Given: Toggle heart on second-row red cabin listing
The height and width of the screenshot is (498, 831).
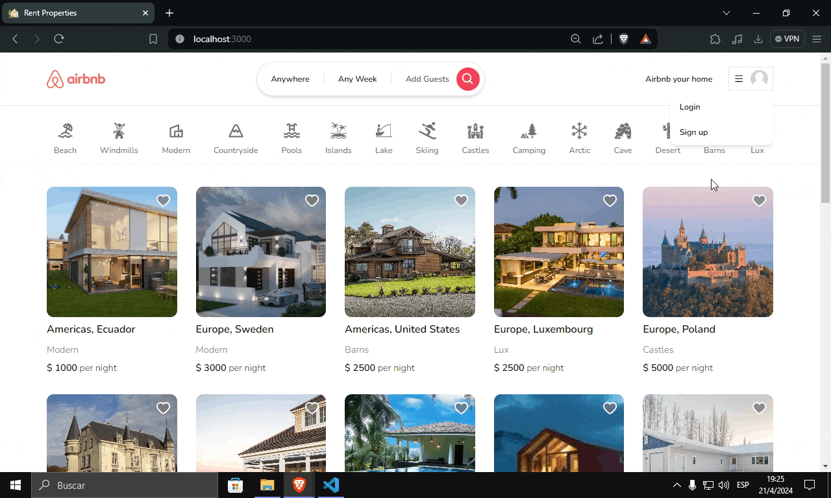Looking at the screenshot, I should tap(610, 408).
